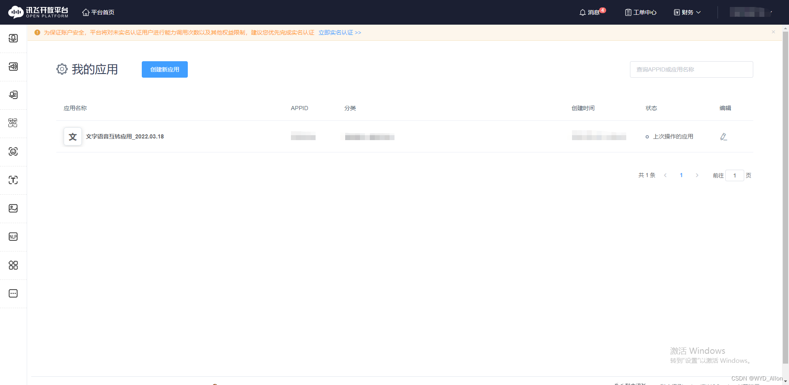The width and height of the screenshot is (789, 385).
Task: Close the orange verification warning banner
Action: (773, 32)
